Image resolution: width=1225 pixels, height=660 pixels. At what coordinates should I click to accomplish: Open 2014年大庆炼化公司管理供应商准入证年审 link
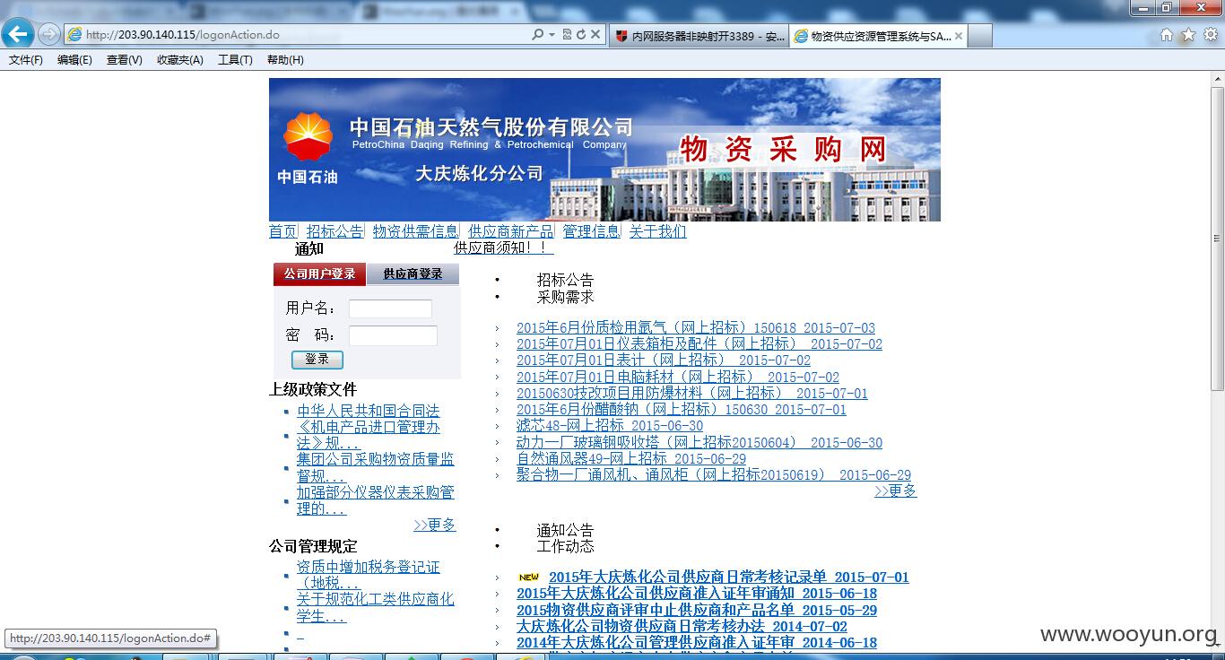tap(697, 643)
